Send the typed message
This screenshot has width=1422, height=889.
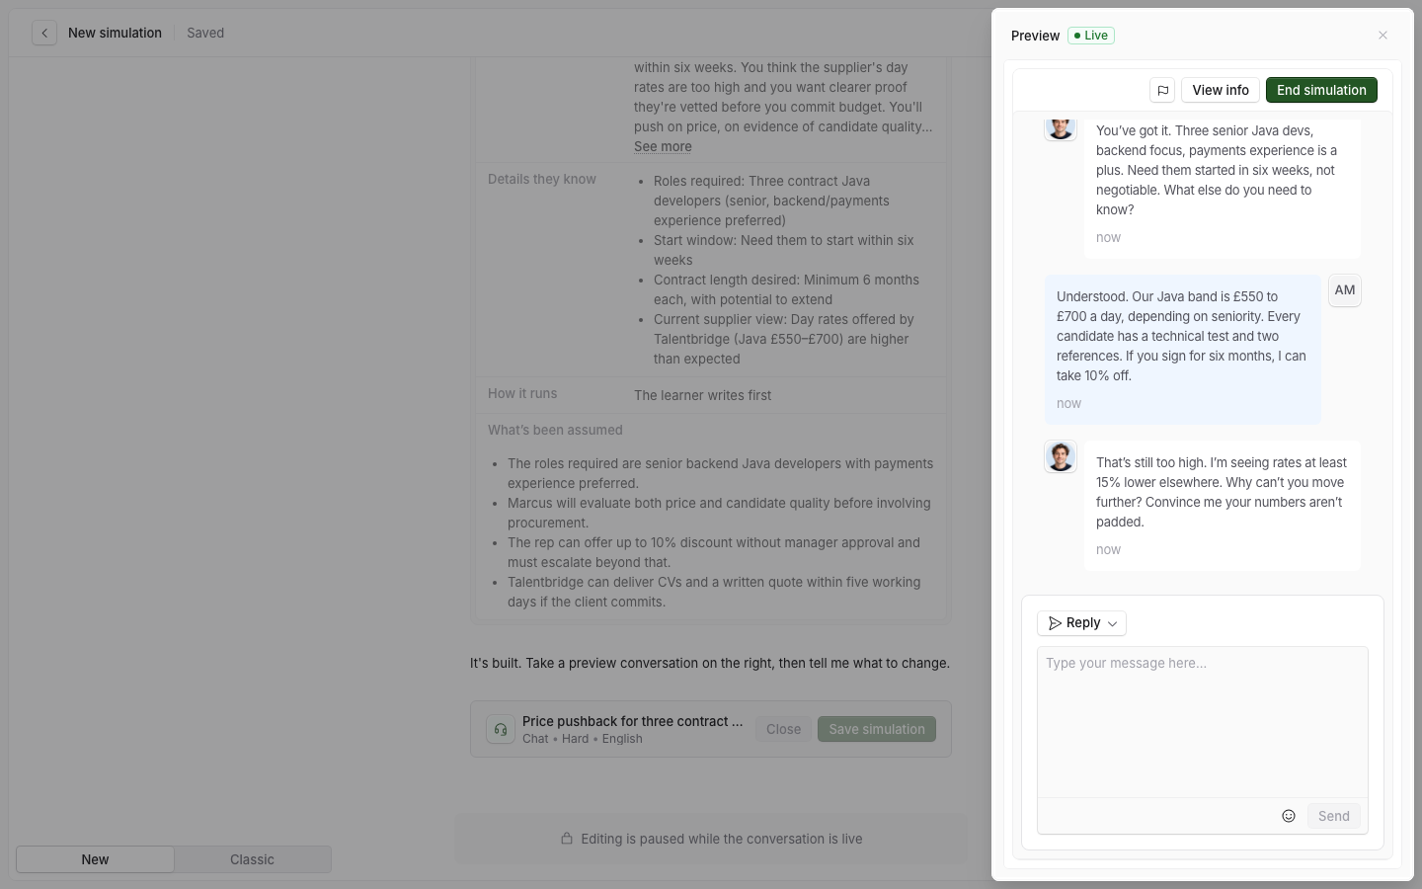[x=1333, y=816]
